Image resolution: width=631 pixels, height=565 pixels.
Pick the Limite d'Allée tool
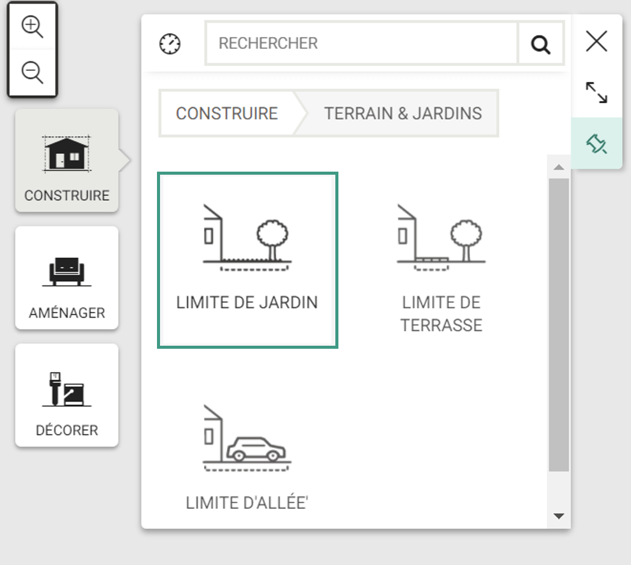tap(247, 458)
